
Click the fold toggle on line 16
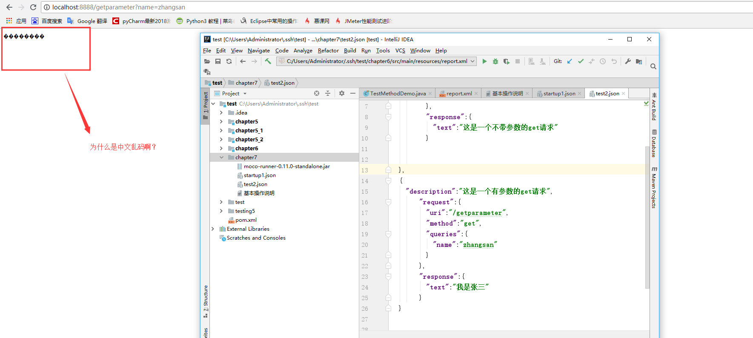[x=388, y=202]
